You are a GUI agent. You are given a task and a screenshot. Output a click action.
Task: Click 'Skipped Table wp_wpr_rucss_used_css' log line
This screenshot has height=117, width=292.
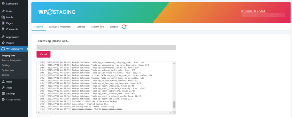[95, 76]
